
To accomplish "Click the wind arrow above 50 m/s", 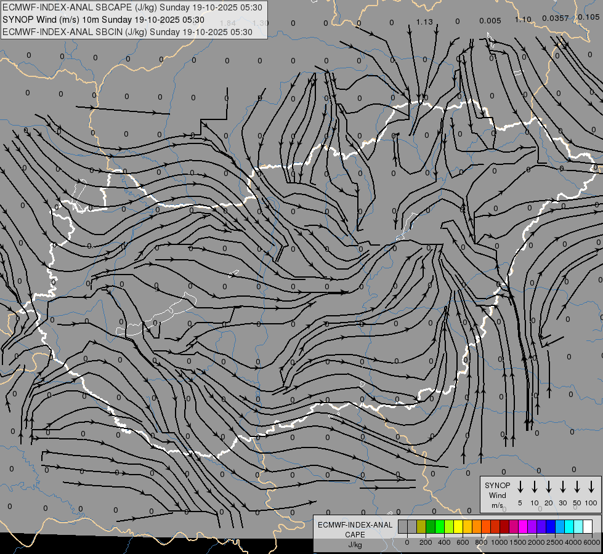I will pyautogui.click(x=577, y=487).
